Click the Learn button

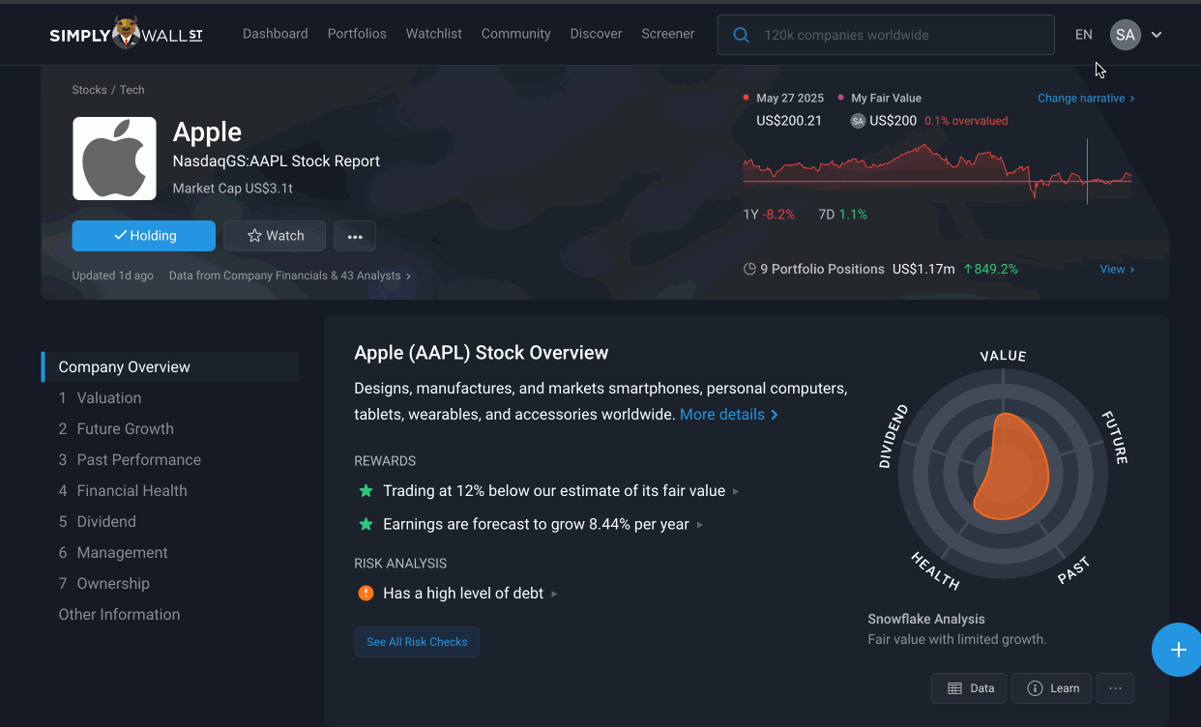pos(1052,688)
